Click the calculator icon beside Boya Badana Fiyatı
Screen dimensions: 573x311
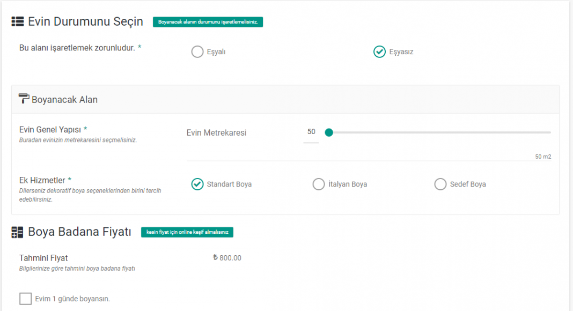pyautogui.click(x=17, y=232)
